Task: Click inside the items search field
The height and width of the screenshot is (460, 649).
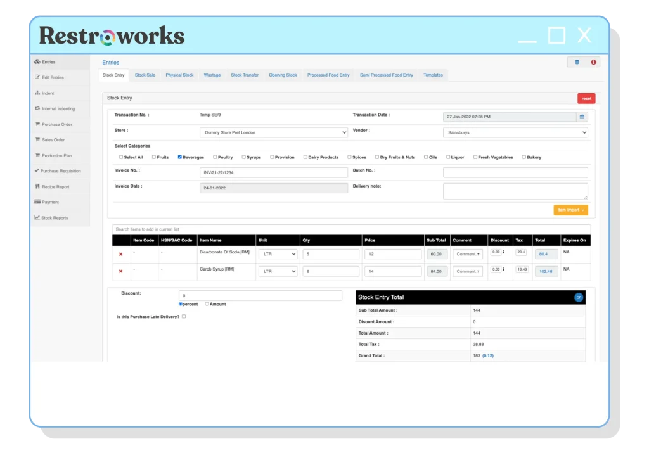Action: pos(254,229)
